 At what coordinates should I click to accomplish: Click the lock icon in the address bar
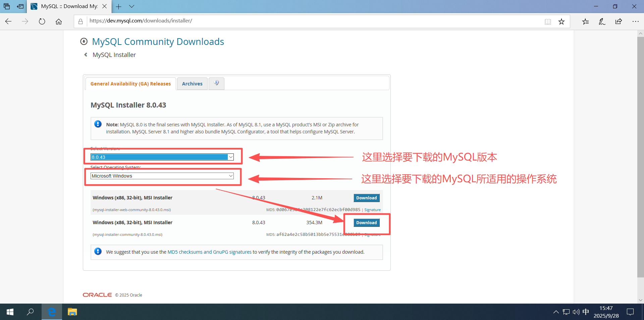tap(80, 21)
